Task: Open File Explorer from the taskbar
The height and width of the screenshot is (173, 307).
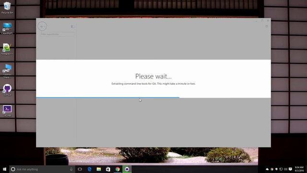Action: [x=99, y=169]
